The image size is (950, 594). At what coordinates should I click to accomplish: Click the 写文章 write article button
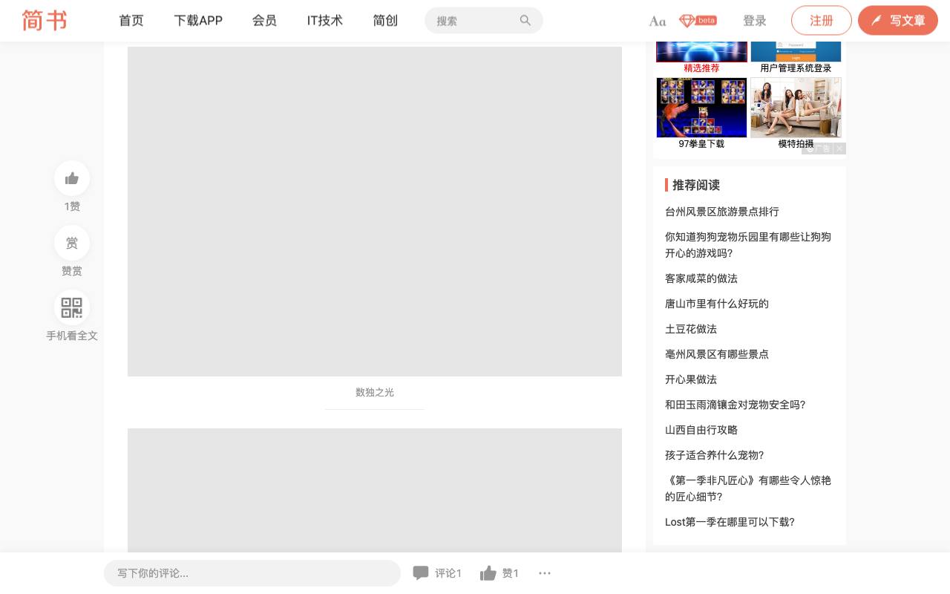[x=898, y=21]
